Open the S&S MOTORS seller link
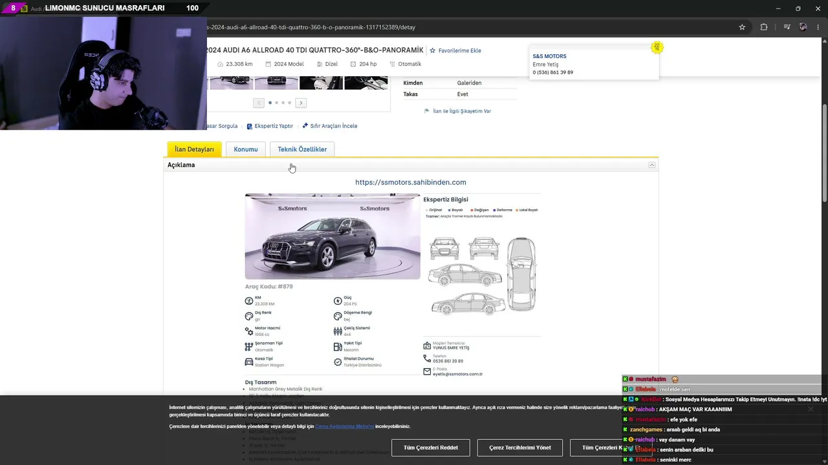The width and height of the screenshot is (828, 465). [x=549, y=56]
